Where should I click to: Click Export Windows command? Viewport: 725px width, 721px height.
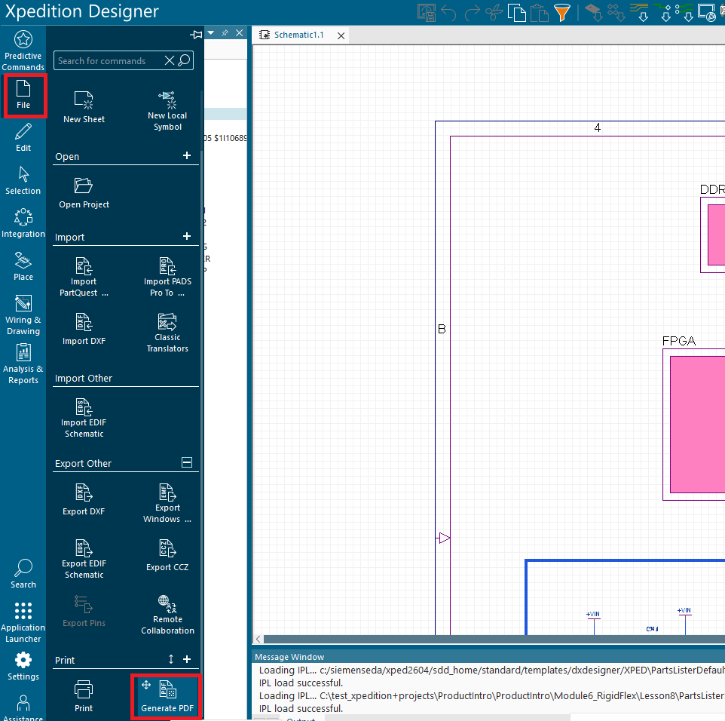[x=167, y=503]
